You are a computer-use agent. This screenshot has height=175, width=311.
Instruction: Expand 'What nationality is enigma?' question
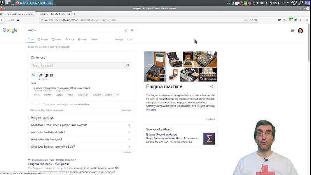(81, 139)
